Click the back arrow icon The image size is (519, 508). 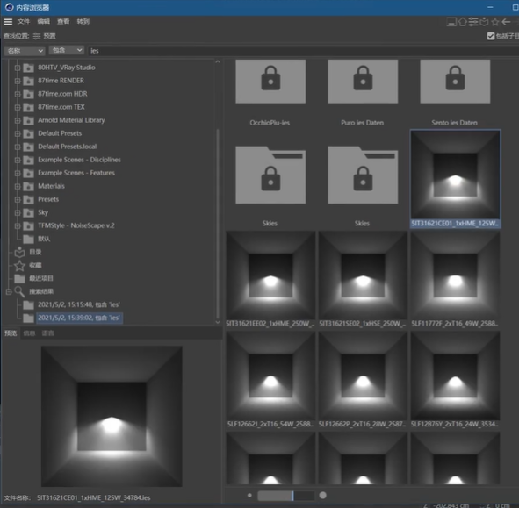[506, 22]
